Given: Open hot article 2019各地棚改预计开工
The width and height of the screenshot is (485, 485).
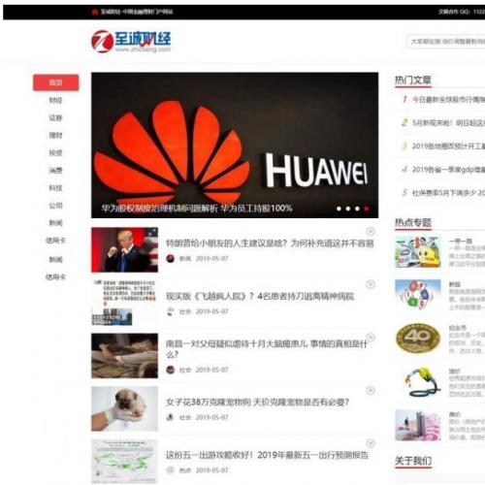Looking at the screenshot, I should 448,146.
